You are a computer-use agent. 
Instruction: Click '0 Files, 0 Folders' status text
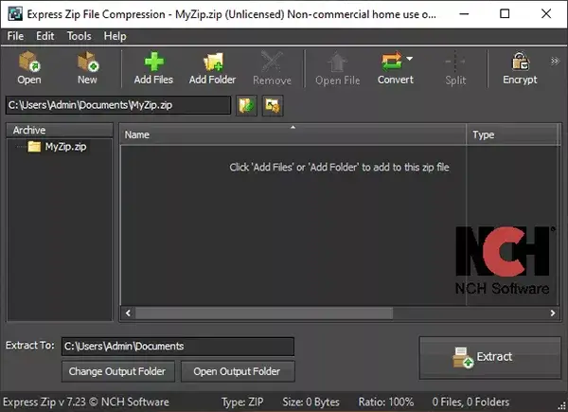click(x=470, y=402)
